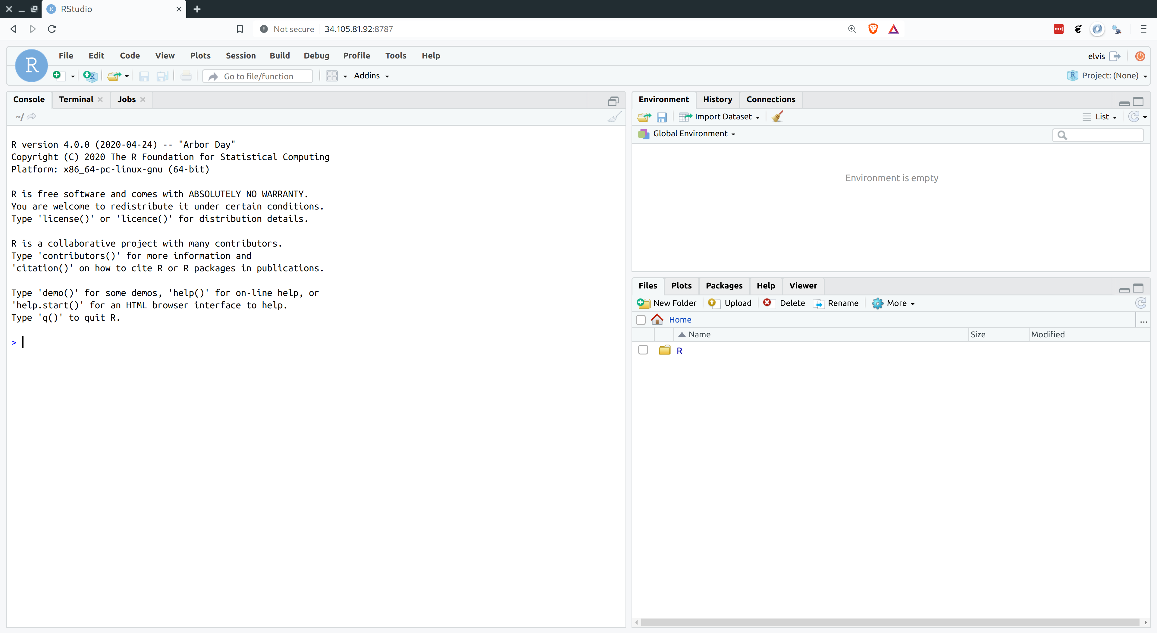
Task: Switch to the Terminal tab
Action: coord(76,99)
